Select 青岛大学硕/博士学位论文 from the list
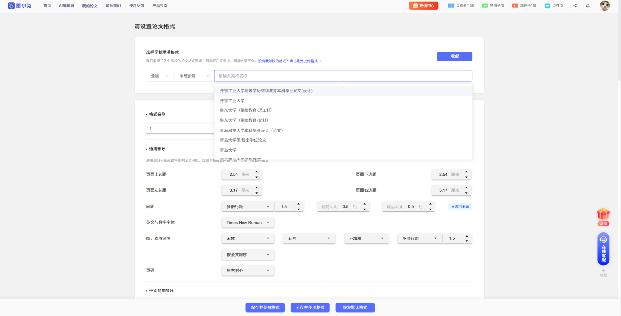 point(243,140)
